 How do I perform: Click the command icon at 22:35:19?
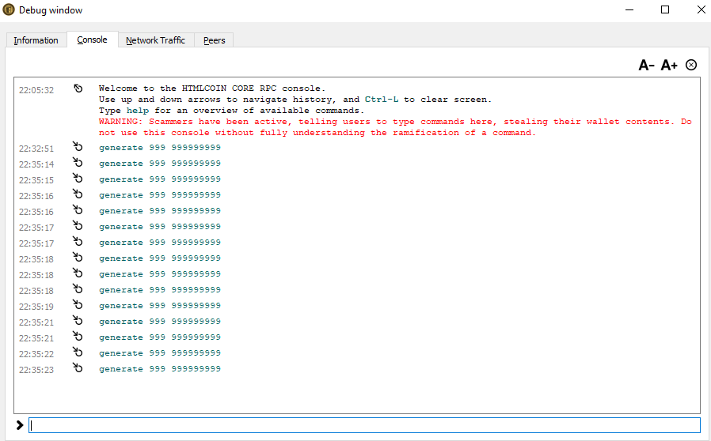pos(78,305)
